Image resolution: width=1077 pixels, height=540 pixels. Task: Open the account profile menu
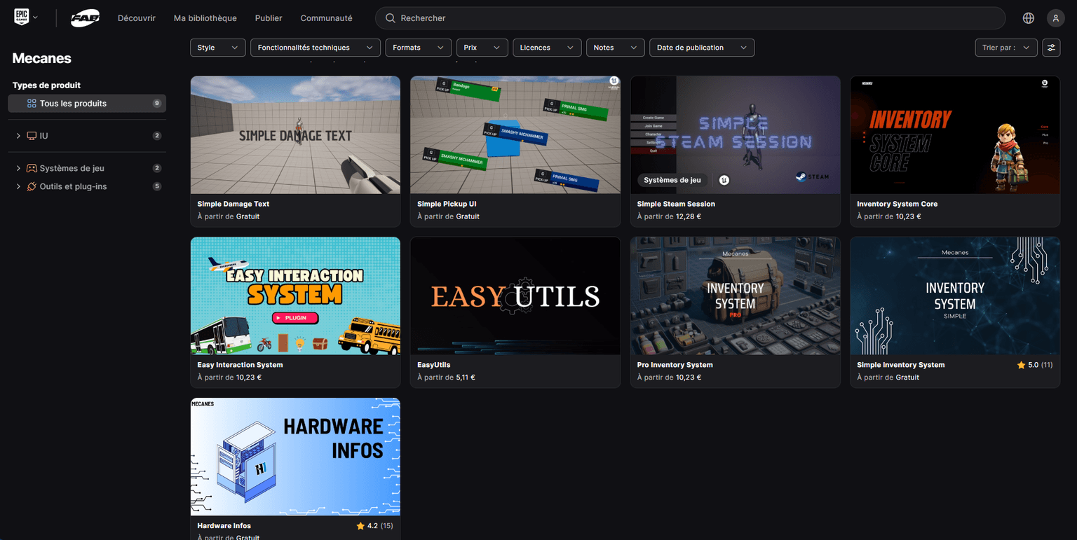1056,18
